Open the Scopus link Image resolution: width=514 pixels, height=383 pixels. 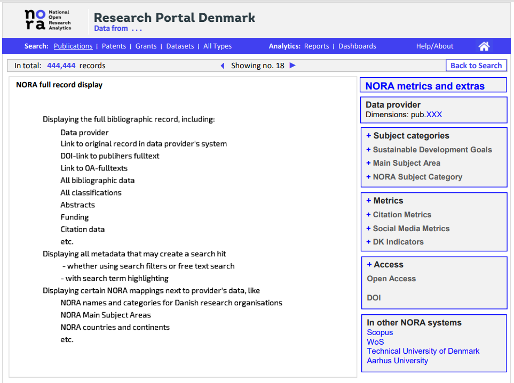click(x=379, y=333)
